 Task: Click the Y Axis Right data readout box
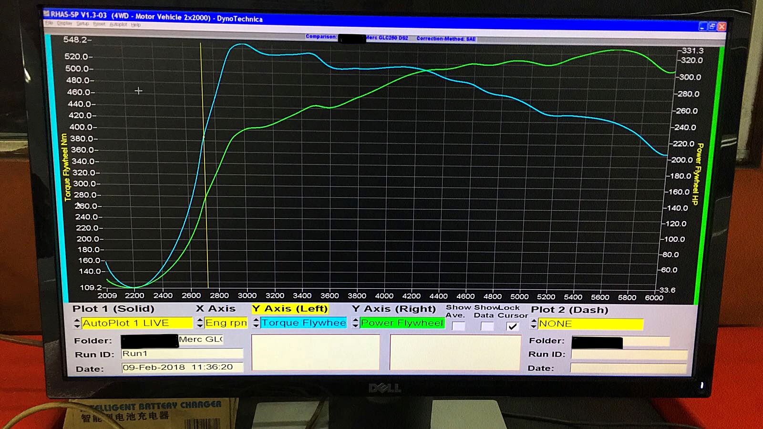[x=455, y=352]
